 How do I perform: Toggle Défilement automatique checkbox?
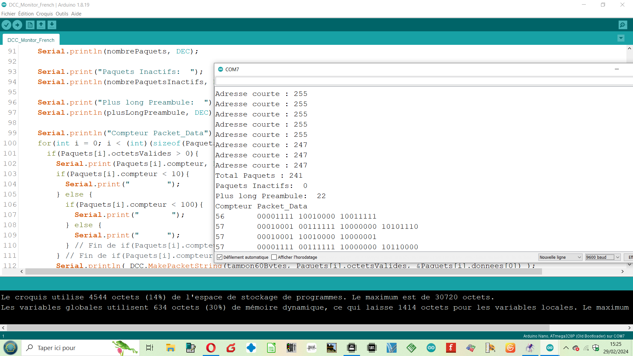(220, 257)
